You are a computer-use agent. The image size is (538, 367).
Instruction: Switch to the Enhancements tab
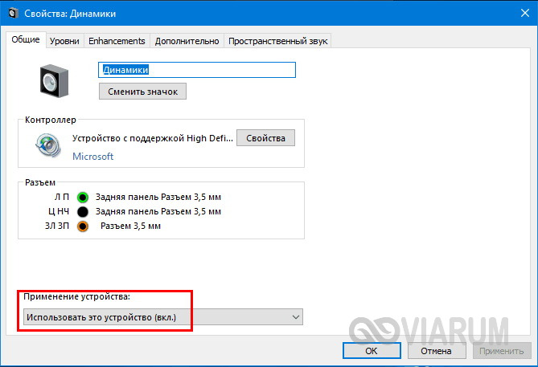[117, 41]
